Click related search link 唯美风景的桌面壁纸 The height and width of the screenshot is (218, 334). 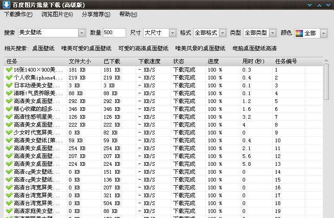(200, 48)
